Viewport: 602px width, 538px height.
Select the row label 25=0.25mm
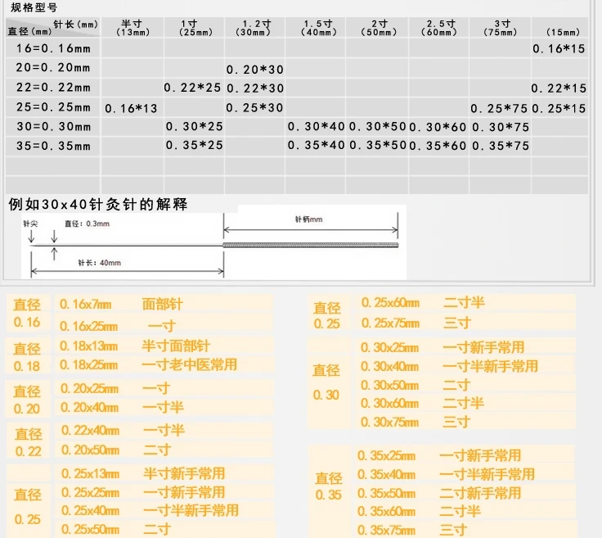pos(53,106)
